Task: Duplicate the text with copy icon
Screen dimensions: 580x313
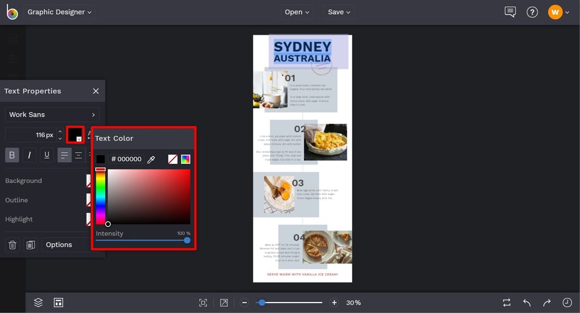Action: point(31,245)
